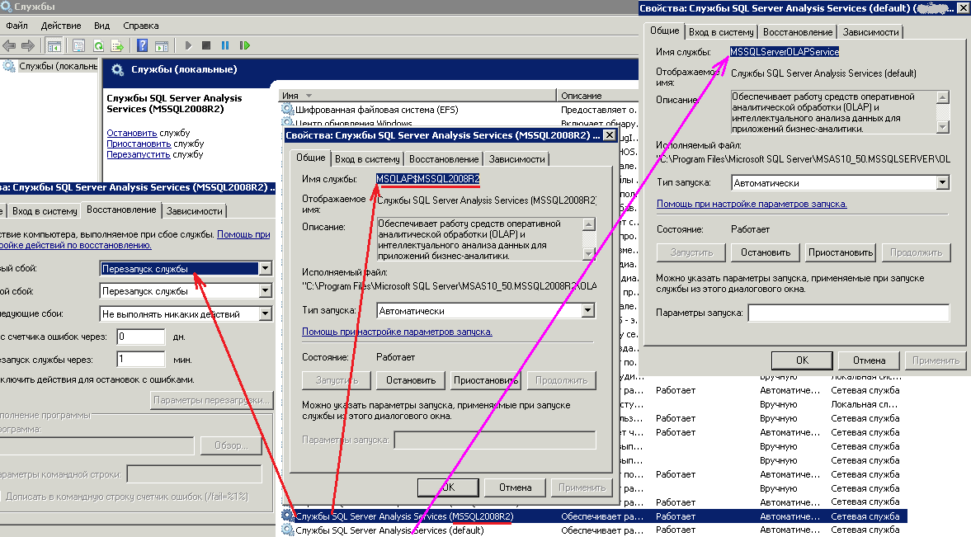
Task: Select the Шифрованная файловая система (EFS) row name
Action: point(376,110)
